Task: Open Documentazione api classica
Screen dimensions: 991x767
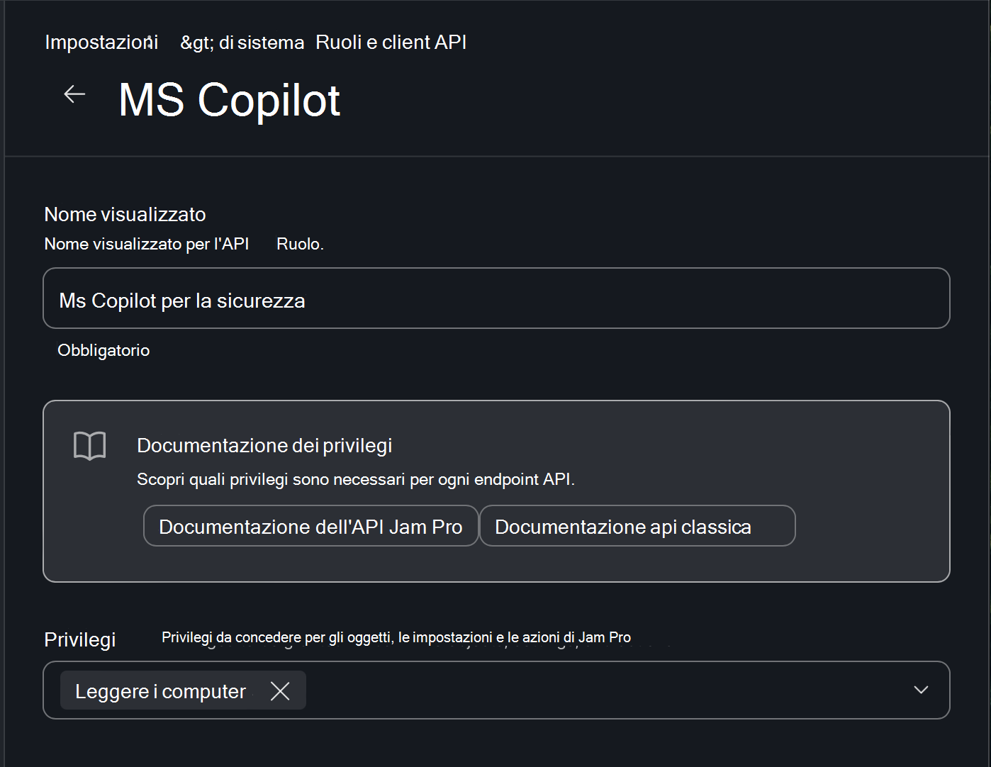Action: (x=637, y=526)
